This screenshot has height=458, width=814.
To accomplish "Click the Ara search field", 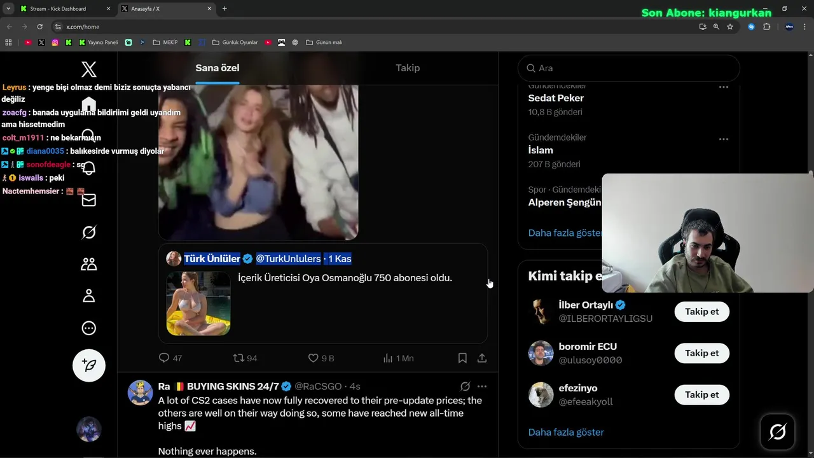I will 629,68.
